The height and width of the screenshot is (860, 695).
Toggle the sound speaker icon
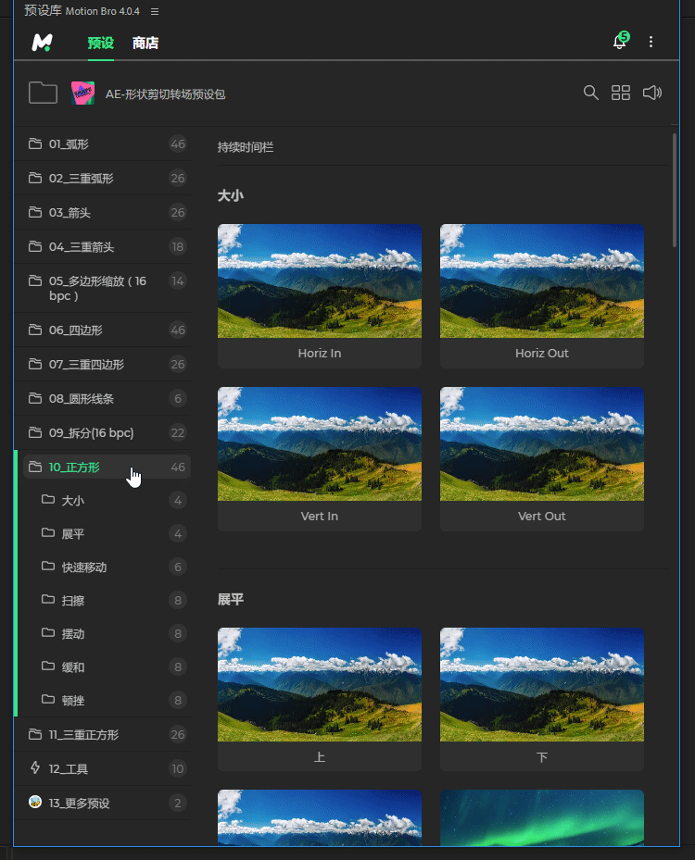[652, 93]
